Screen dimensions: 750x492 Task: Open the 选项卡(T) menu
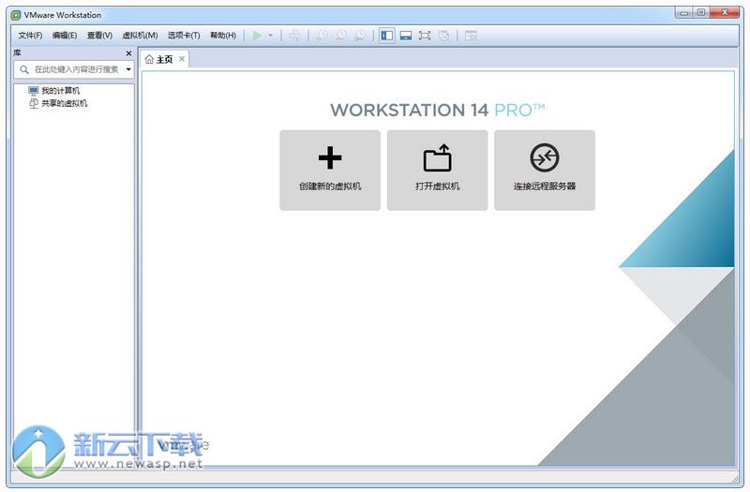(184, 36)
